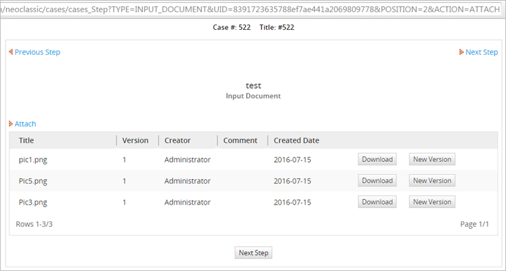Image resolution: width=506 pixels, height=271 pixels.
Task: Download Pic5.png file
Action: click(x=377, y=181)
